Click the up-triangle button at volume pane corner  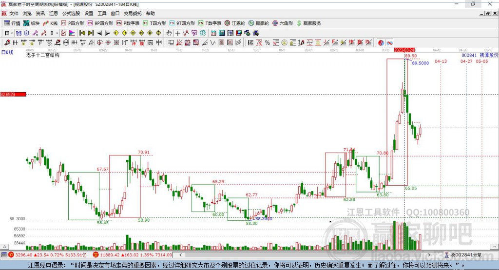click(x=4, y=247)
